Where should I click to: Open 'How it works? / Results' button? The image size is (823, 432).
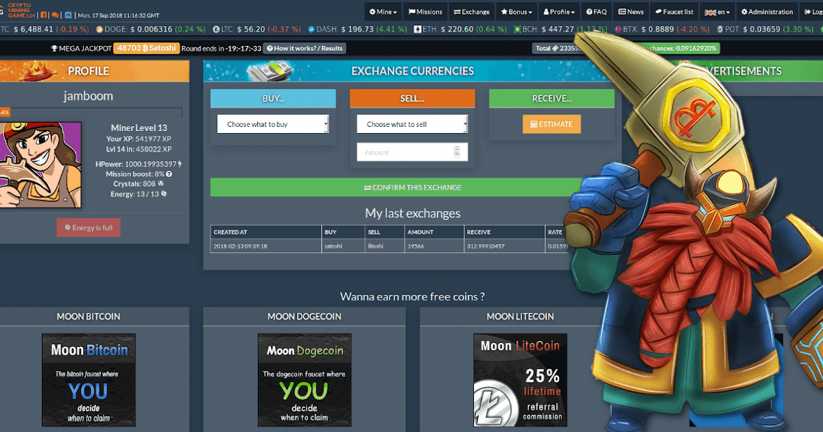(x=305, y=49)
